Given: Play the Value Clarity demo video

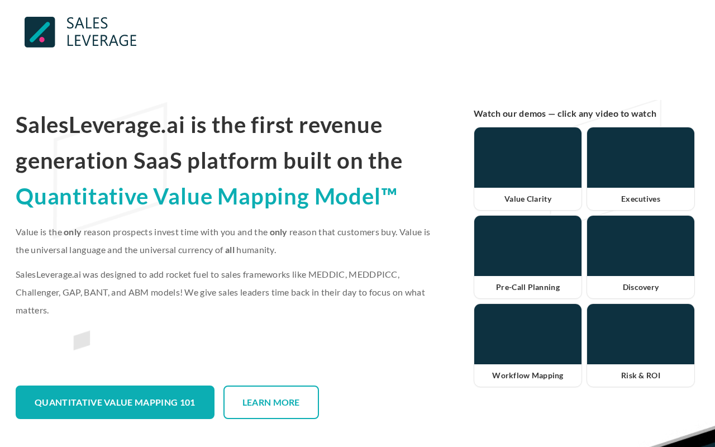Looking at the screenshot, I should click(528, 158).
